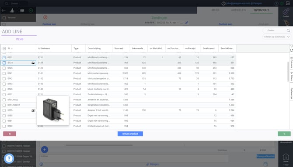Click the save disk icon at bottom
The width and height of the screenshot is (293, 167).
pos(265,164)
